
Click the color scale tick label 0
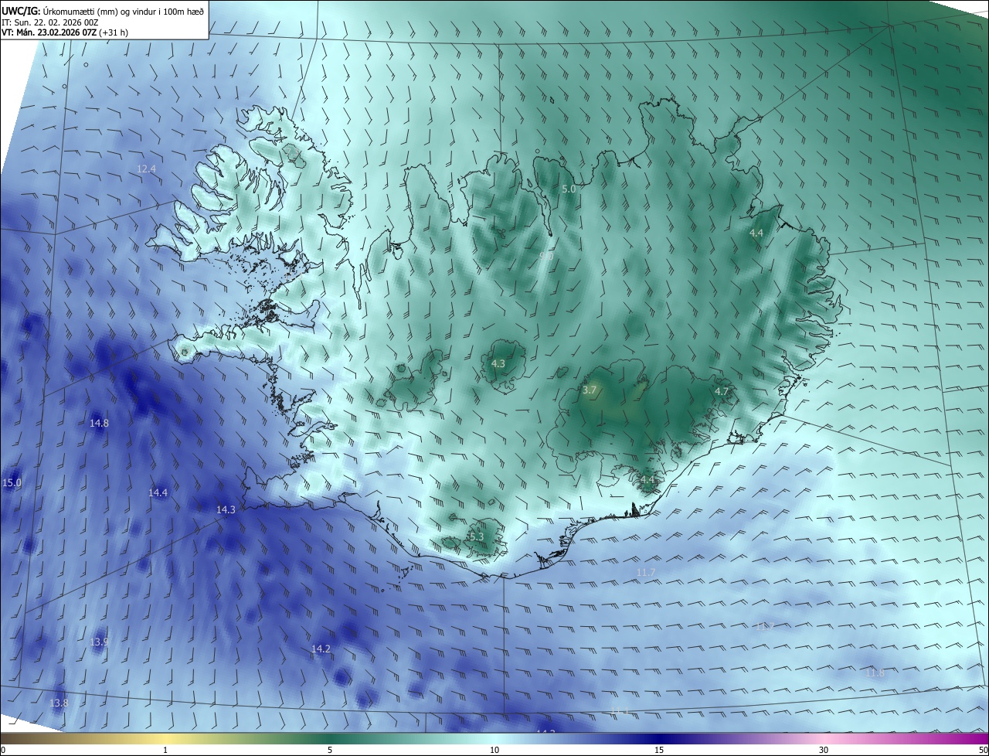pyautogui.click(x=3, y=750)
